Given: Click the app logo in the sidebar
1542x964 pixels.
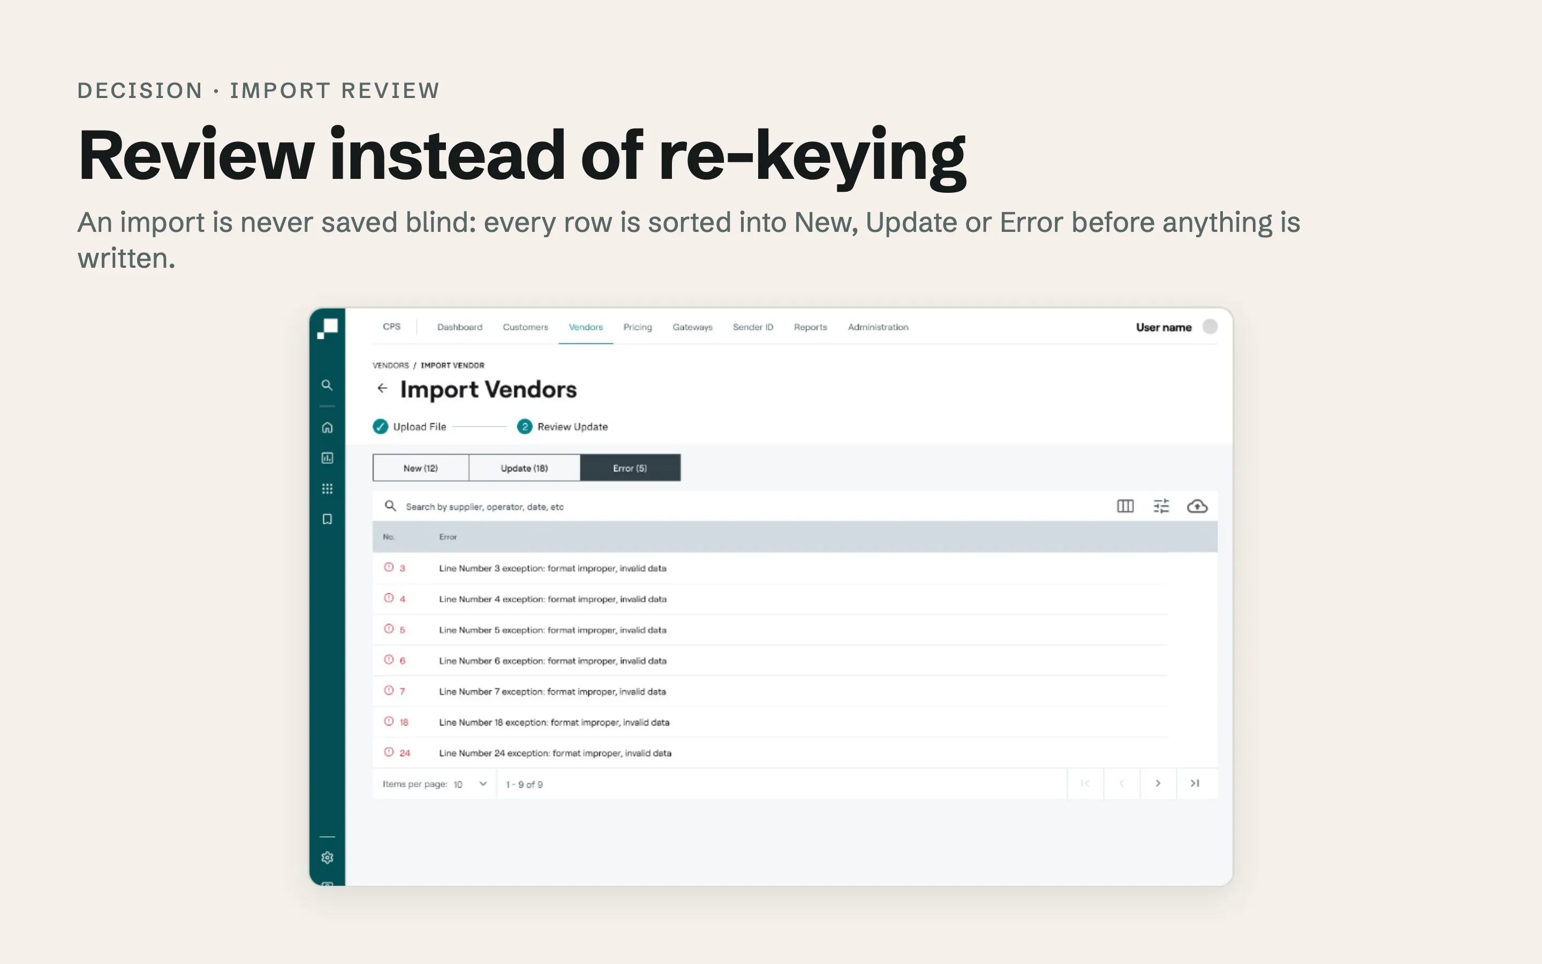Looking at the screenshot, I should (328, 328).
